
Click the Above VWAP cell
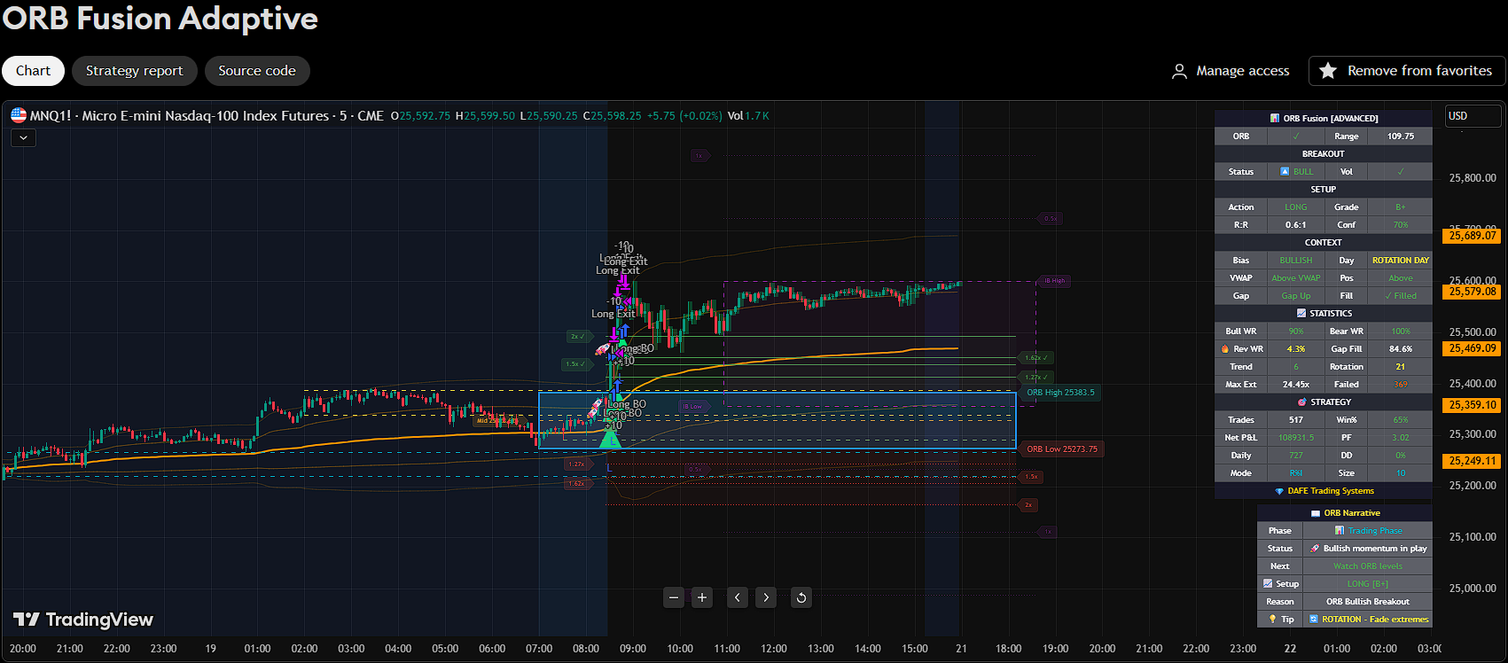point(1296,278)
